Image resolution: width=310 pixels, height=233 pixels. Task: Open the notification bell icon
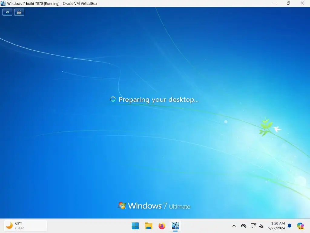tap(289, 226)
